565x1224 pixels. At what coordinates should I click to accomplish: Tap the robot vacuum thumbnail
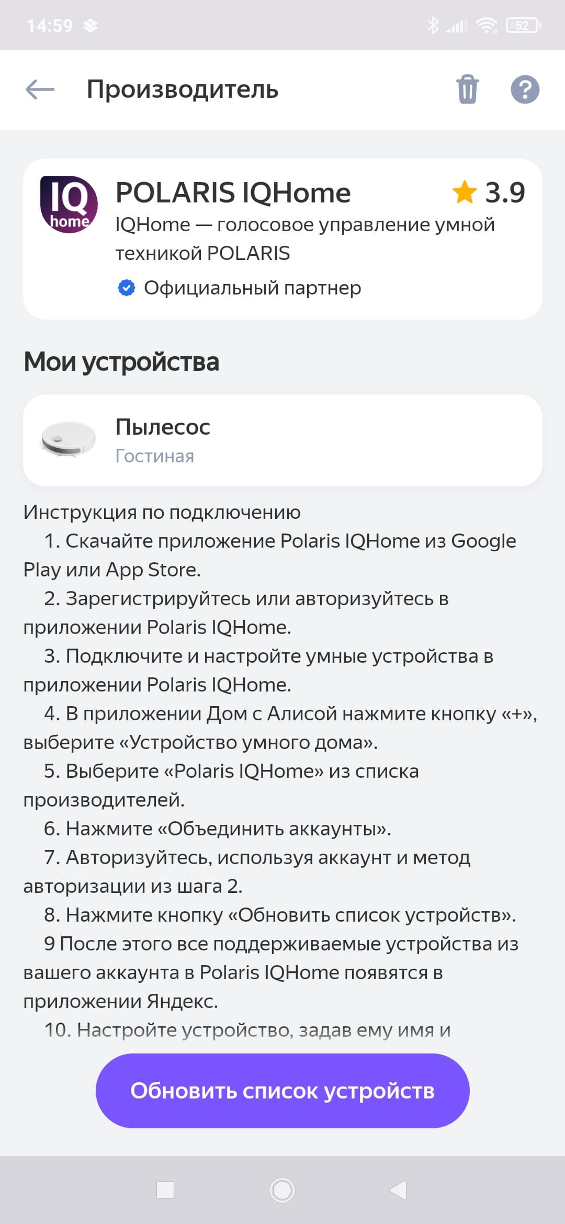click(x=69, y=440)
